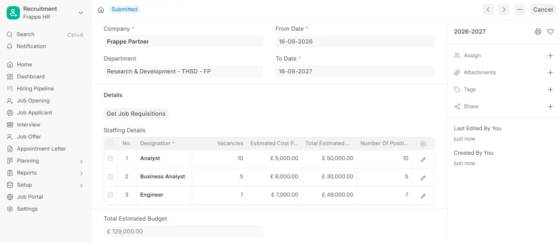Tick the checkbox for the Business Analyst row
Screen dimensions: 560x243
pos(110,177)
